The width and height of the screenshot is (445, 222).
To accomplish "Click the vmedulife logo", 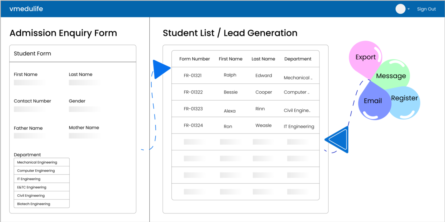I will pyautogui.click(x=26, y=9).
